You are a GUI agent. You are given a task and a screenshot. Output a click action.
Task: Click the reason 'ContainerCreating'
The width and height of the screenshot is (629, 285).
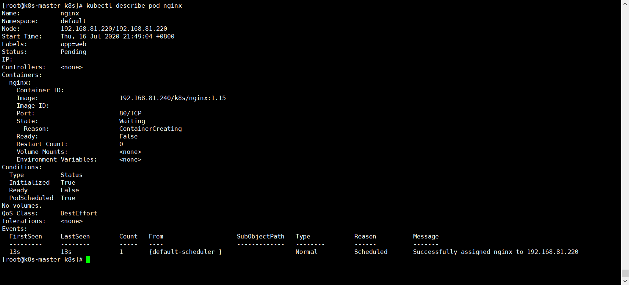click(x=151, y=129)
